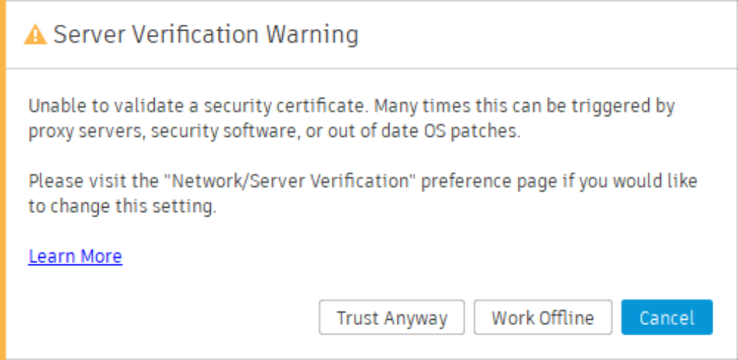
Task: Click blank space right of Learn More link
Action: pyautogui.click(x=354, y=256)
